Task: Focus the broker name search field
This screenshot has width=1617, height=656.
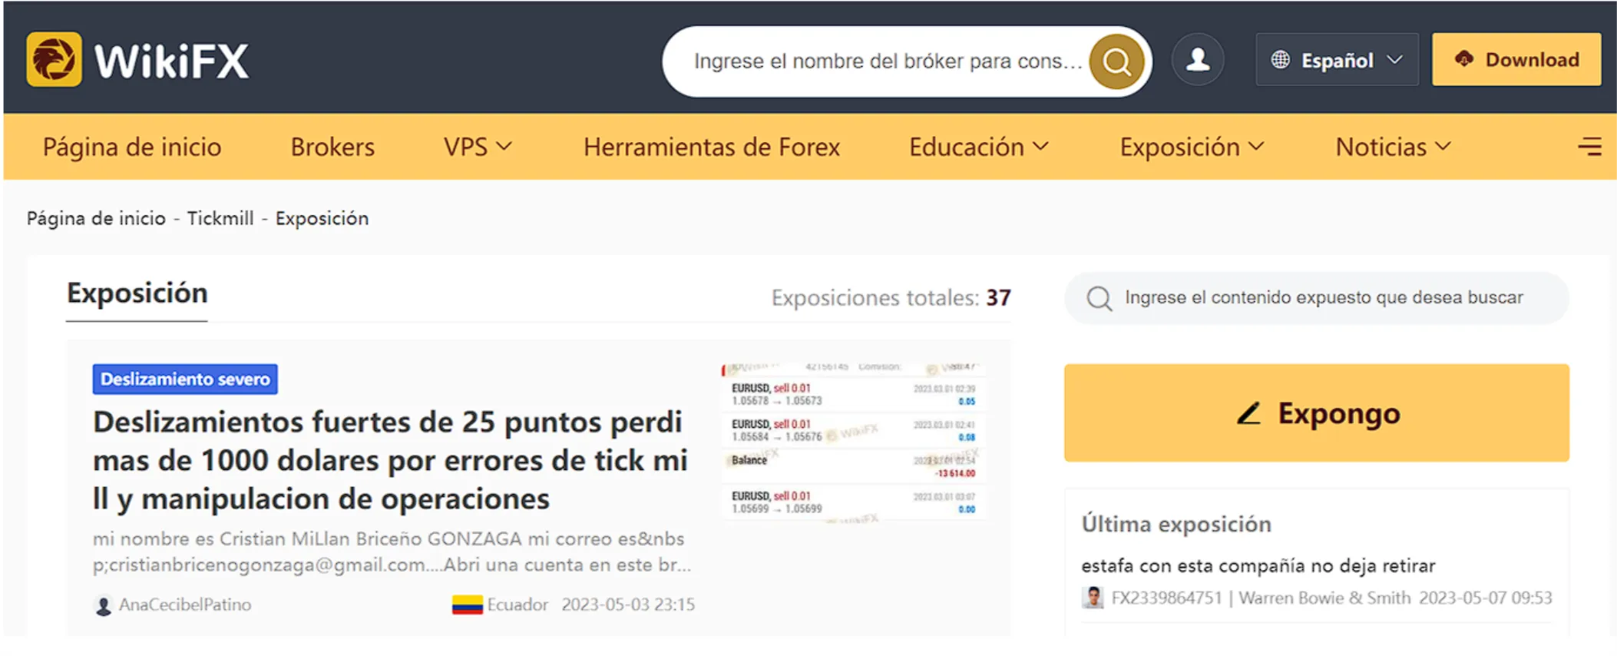Action: click(x=888, y=61)
